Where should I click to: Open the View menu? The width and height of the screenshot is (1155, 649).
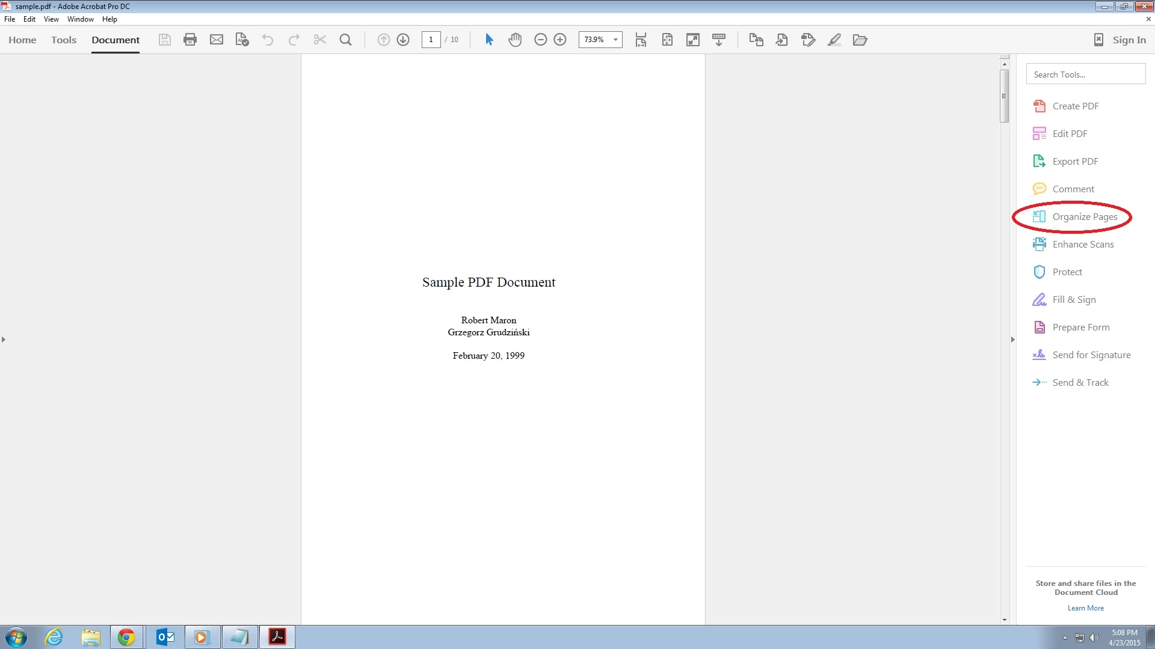[51, 19]
